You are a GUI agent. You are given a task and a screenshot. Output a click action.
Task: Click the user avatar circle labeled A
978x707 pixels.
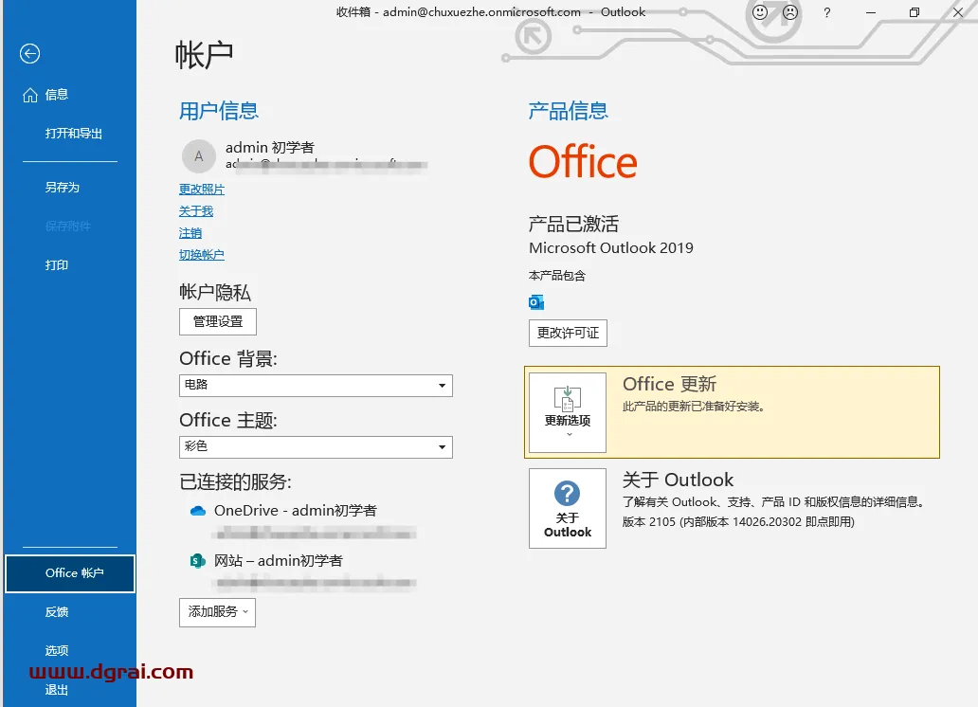(x=198, y=156)
